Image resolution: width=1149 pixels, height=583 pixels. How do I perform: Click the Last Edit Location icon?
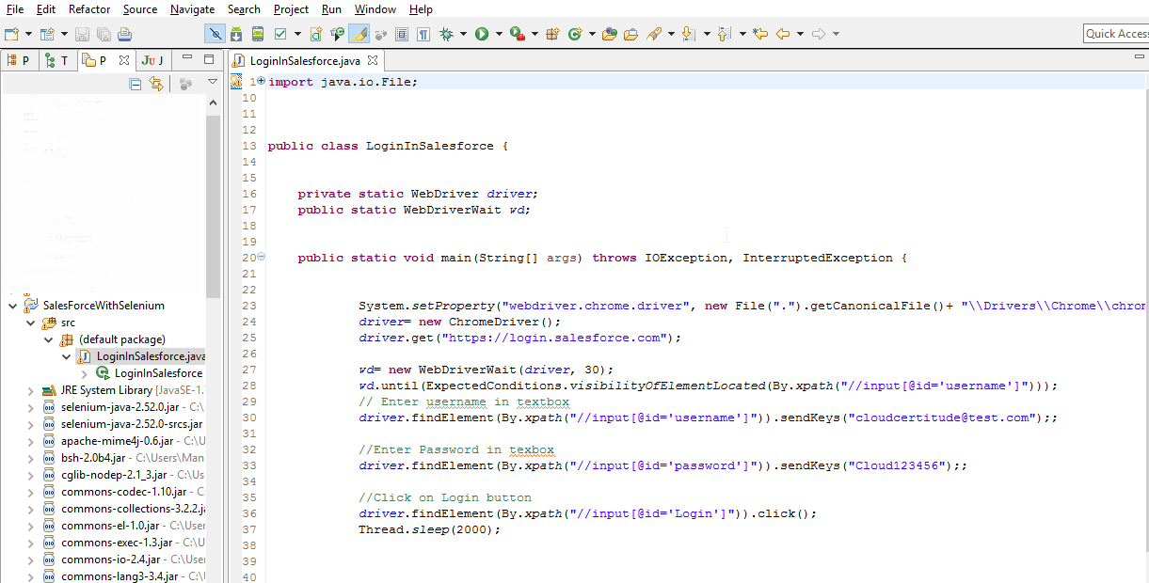pyautogui.click(x=760, y=34)
